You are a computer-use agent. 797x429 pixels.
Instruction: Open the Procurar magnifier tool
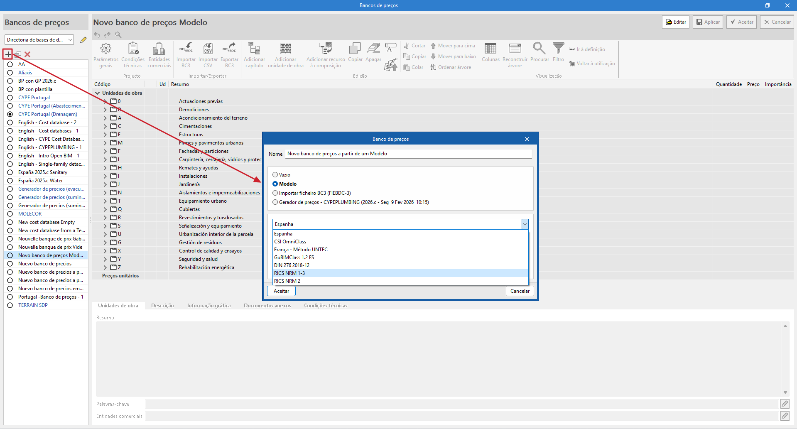tap(539, 49)
